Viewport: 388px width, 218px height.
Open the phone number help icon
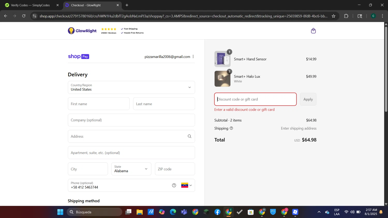tap(174, 185)
